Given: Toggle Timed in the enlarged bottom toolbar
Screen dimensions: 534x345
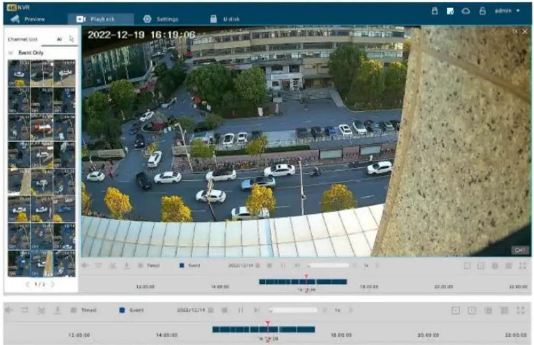Looking at the screenshot, I should pyautogui.click(x=74, y=311).
